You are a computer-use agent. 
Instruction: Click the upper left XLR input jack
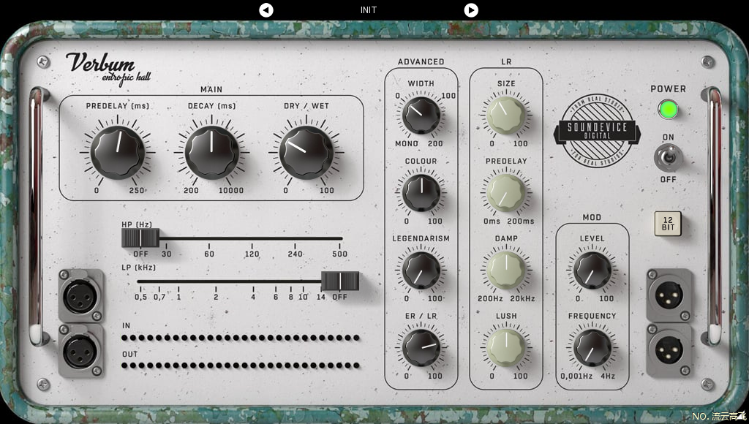[80, 296]
